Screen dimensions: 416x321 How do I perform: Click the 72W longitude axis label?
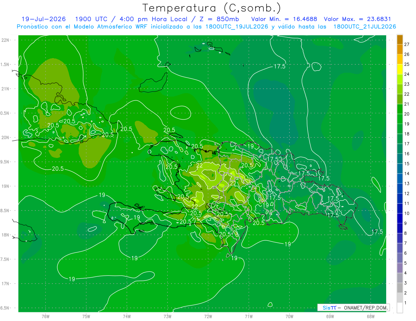208,316
